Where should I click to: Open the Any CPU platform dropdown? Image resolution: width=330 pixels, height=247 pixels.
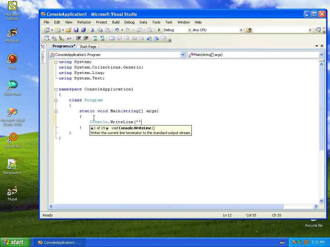tap(241, 30)
